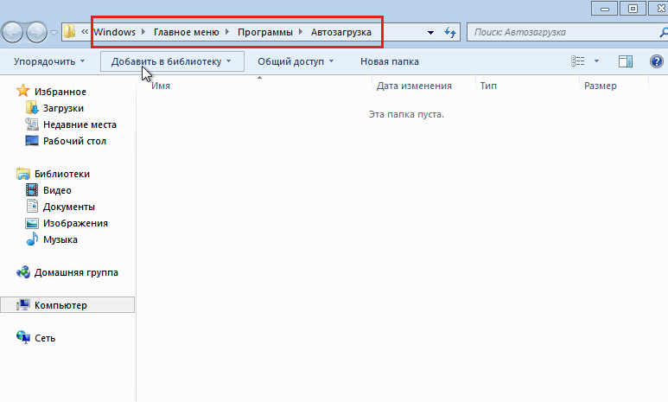Open the Изображения library
The width and height of the screenshot is (668, 402).
pyautogui.click(x=75, y=223)
